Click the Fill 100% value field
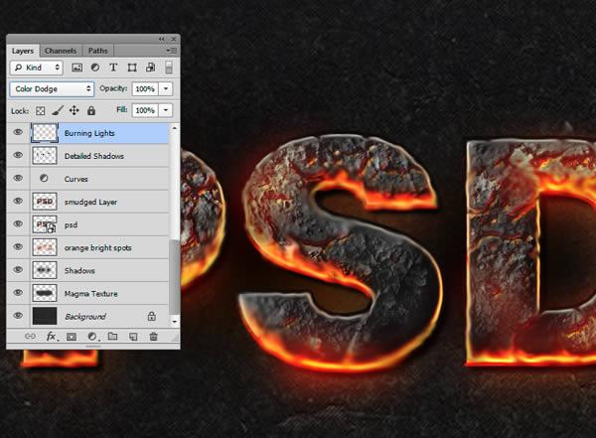The width and height of the screenshot is (596, 438). tap(145, 110)
